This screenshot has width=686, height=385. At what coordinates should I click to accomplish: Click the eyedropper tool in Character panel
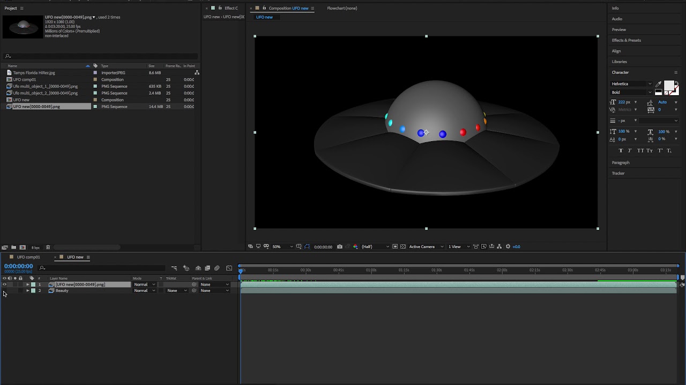click(x=658, y=84)
